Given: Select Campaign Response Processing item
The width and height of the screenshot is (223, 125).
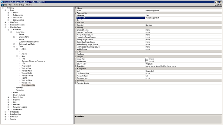Looking at the screenshot, I should pos(33,61).
